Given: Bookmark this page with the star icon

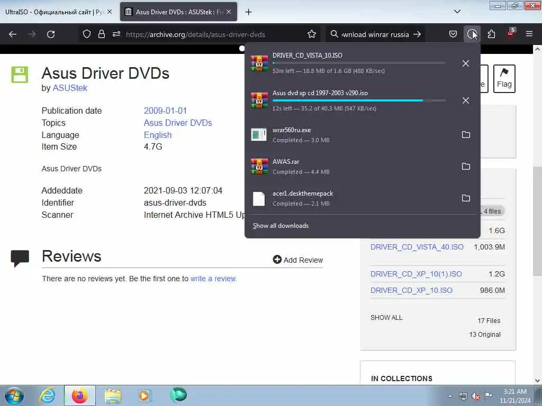Looking at the screenshot, I should tap(311, 34).
